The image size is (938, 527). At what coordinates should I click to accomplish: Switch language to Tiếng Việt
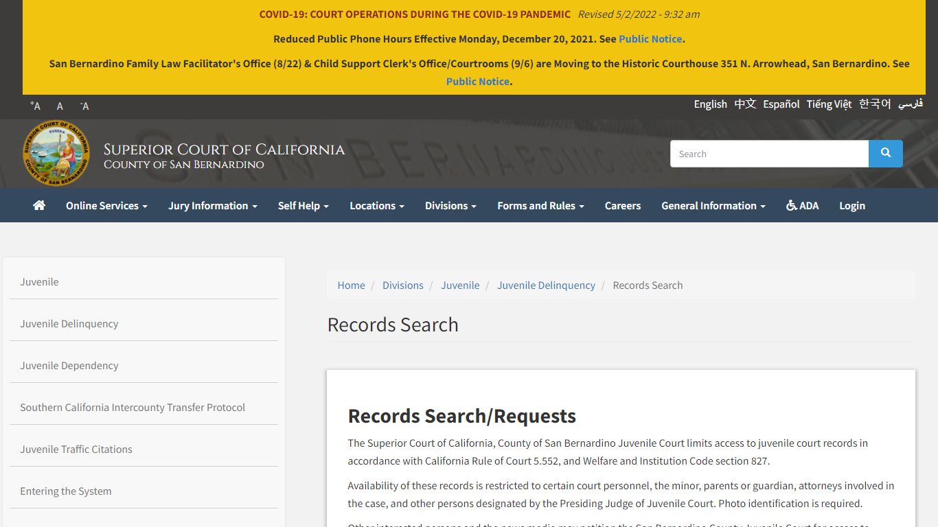click(x=829, y=104)
